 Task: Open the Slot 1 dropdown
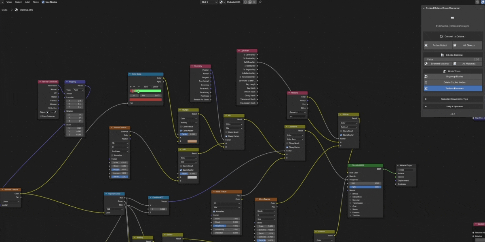pos(209,2)
